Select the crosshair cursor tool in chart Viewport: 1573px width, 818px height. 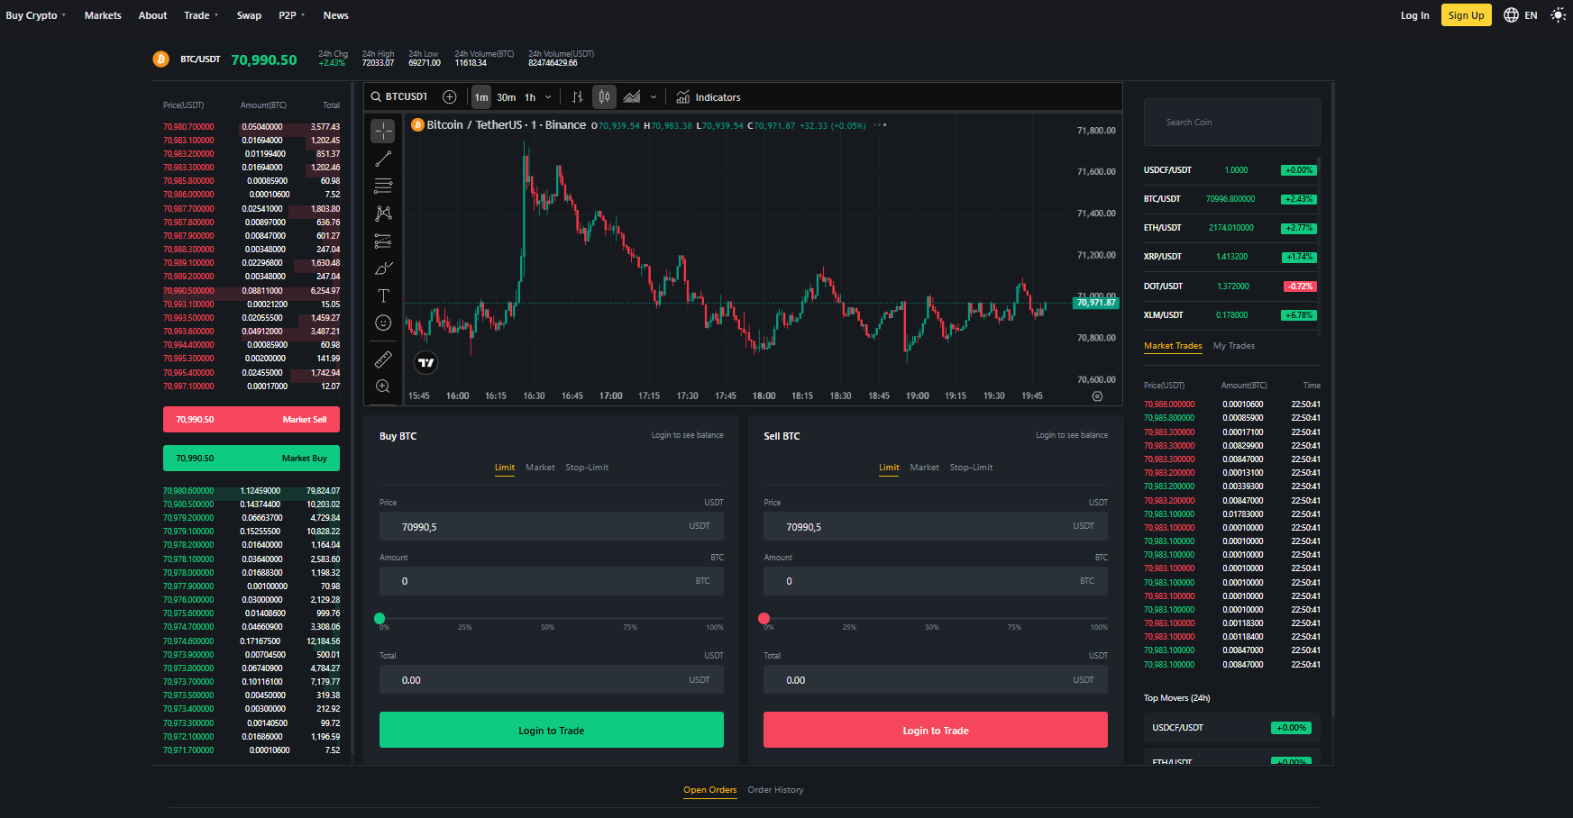383,132
